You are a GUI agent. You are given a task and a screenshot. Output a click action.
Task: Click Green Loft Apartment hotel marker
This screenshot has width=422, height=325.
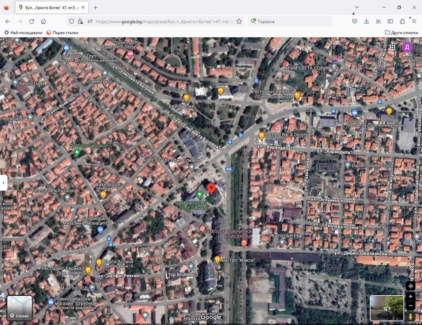point(130,54)
